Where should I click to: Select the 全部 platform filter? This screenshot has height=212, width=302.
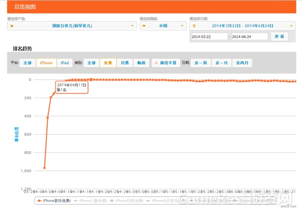coord(27,63)
